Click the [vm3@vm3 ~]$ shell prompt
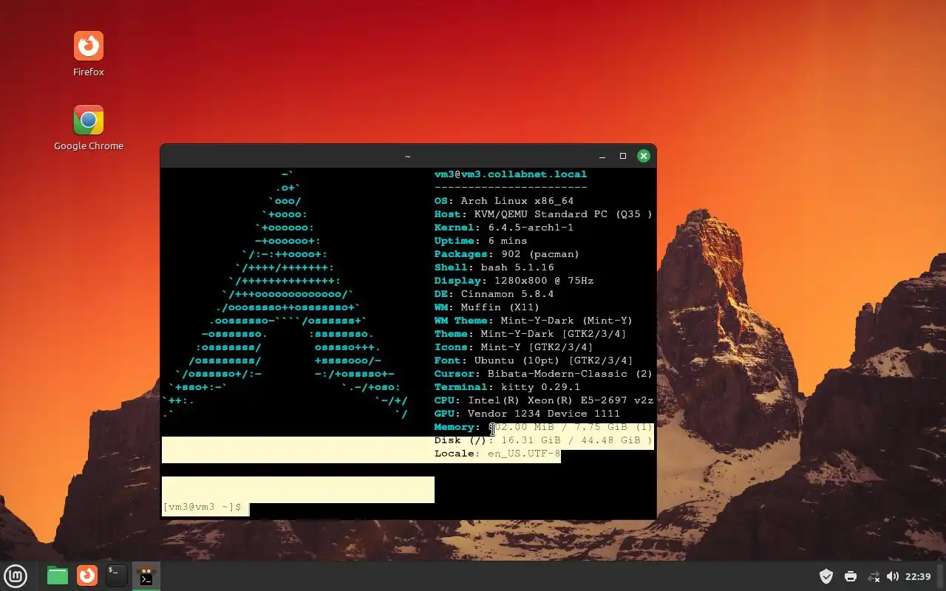Screen dimensions: 946x591 pyautogui.click(x=203, y=508)
